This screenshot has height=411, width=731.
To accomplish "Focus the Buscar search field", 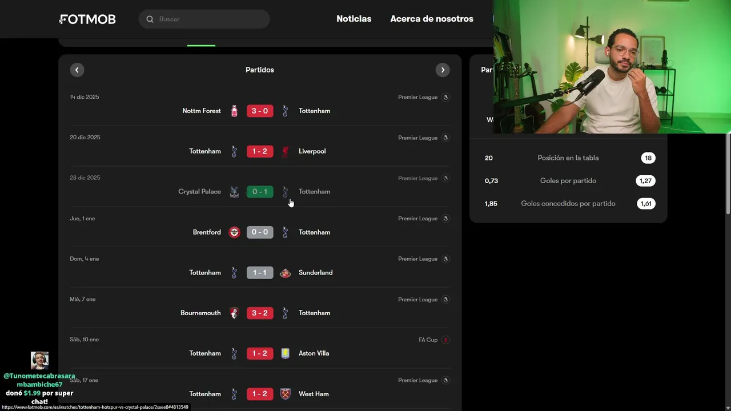I will 204,19.
